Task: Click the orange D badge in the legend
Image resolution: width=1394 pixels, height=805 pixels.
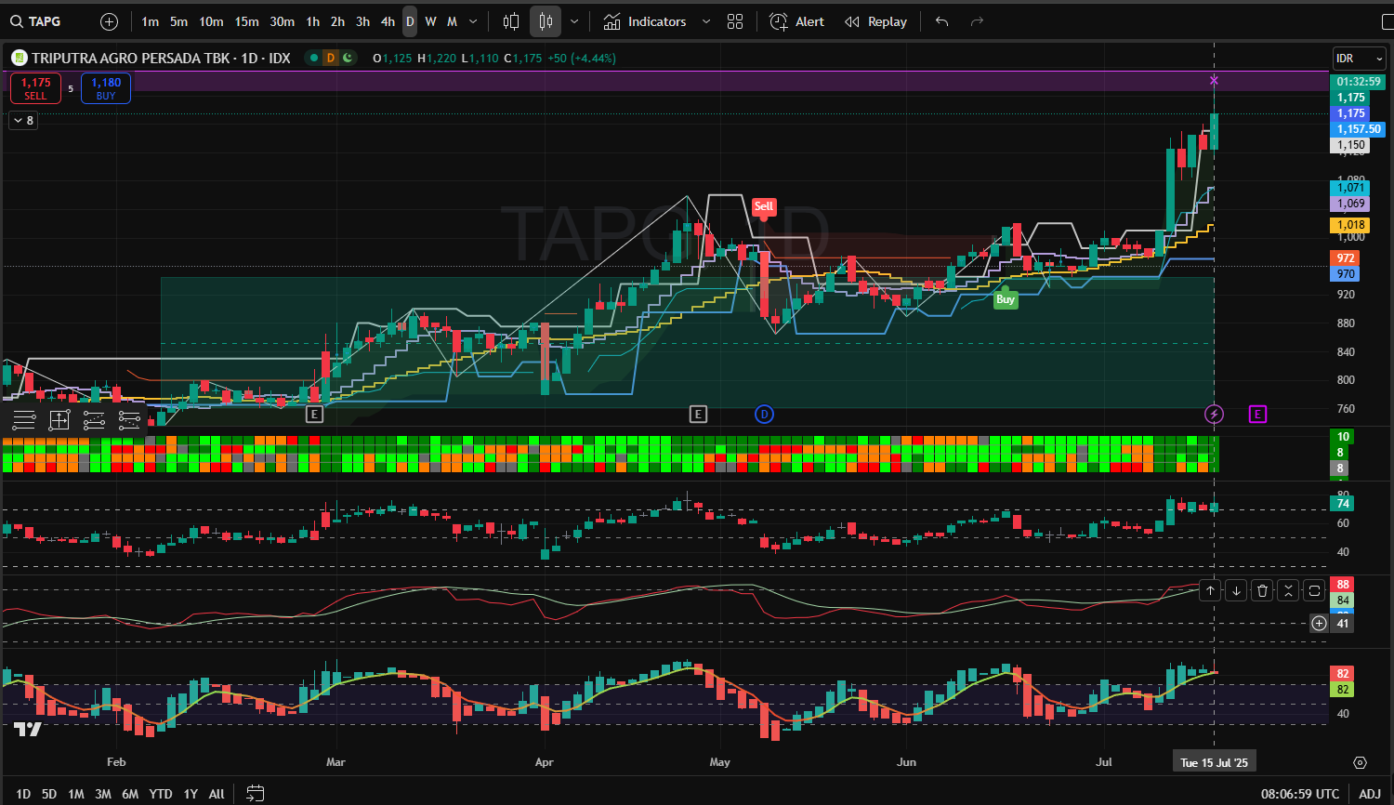Action: (330, 58)
